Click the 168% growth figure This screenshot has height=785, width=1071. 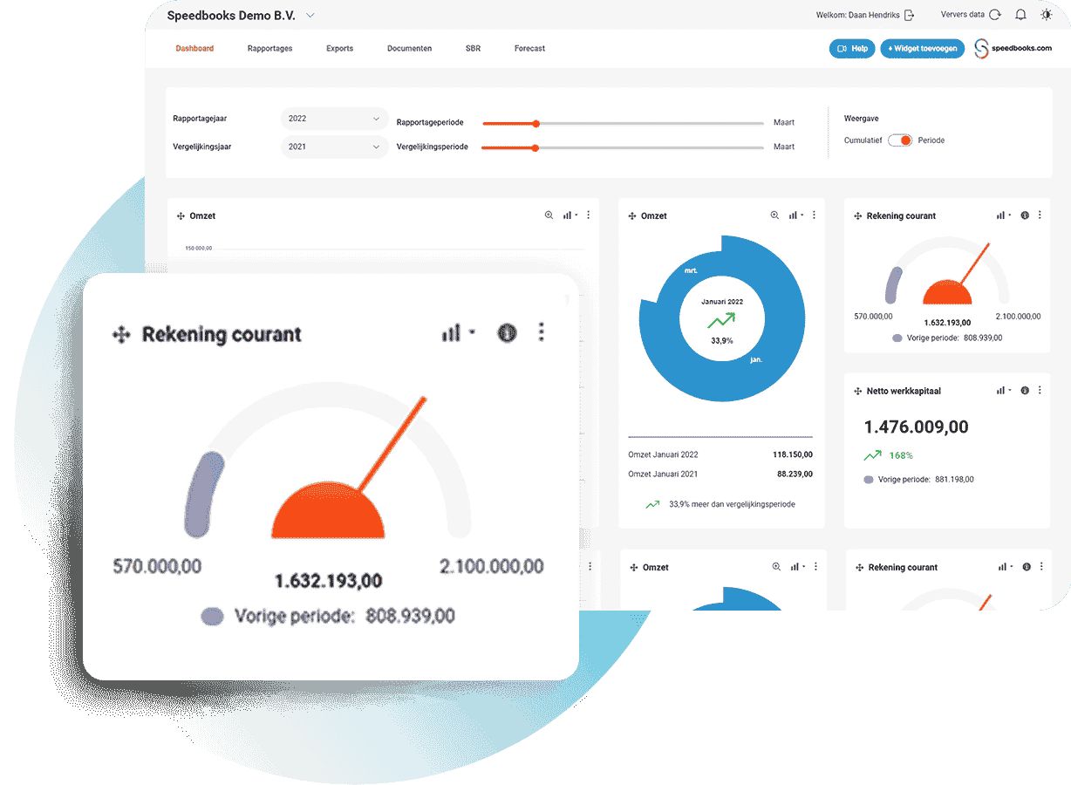coord(901,455)
